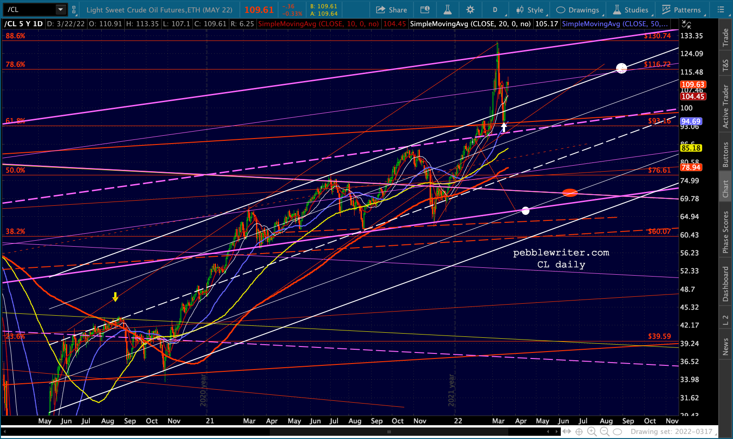Open the Studies menu
Screen dimensions: 733x439
[631, 10]
